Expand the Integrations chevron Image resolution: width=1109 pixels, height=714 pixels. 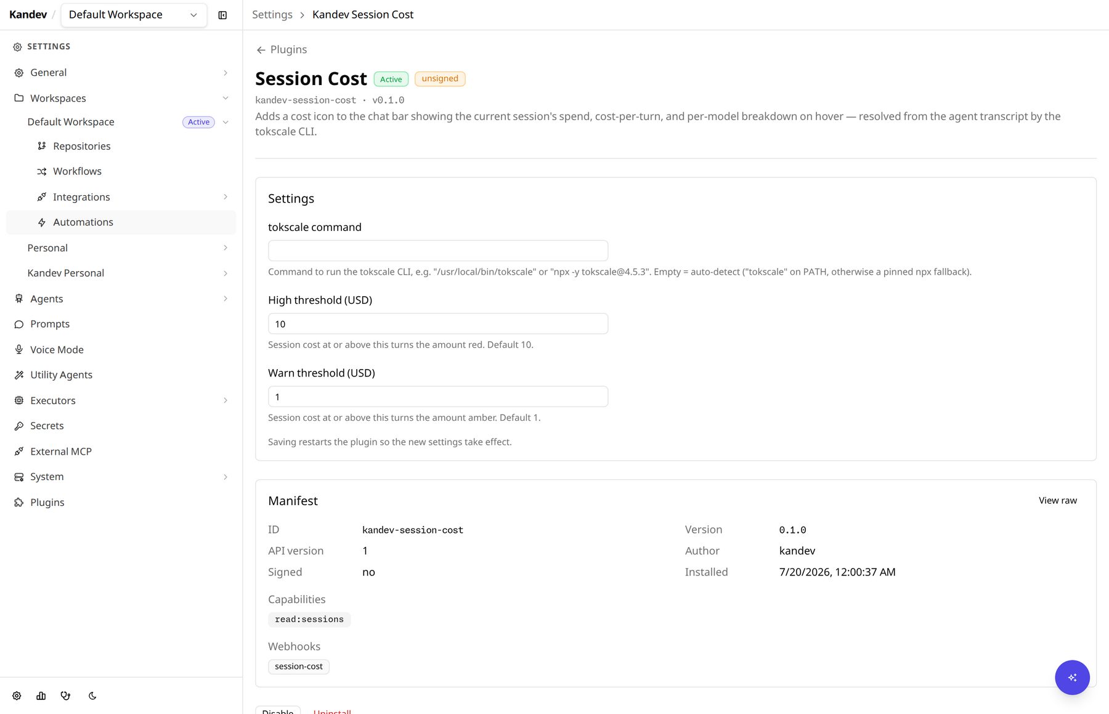(225, 197)
